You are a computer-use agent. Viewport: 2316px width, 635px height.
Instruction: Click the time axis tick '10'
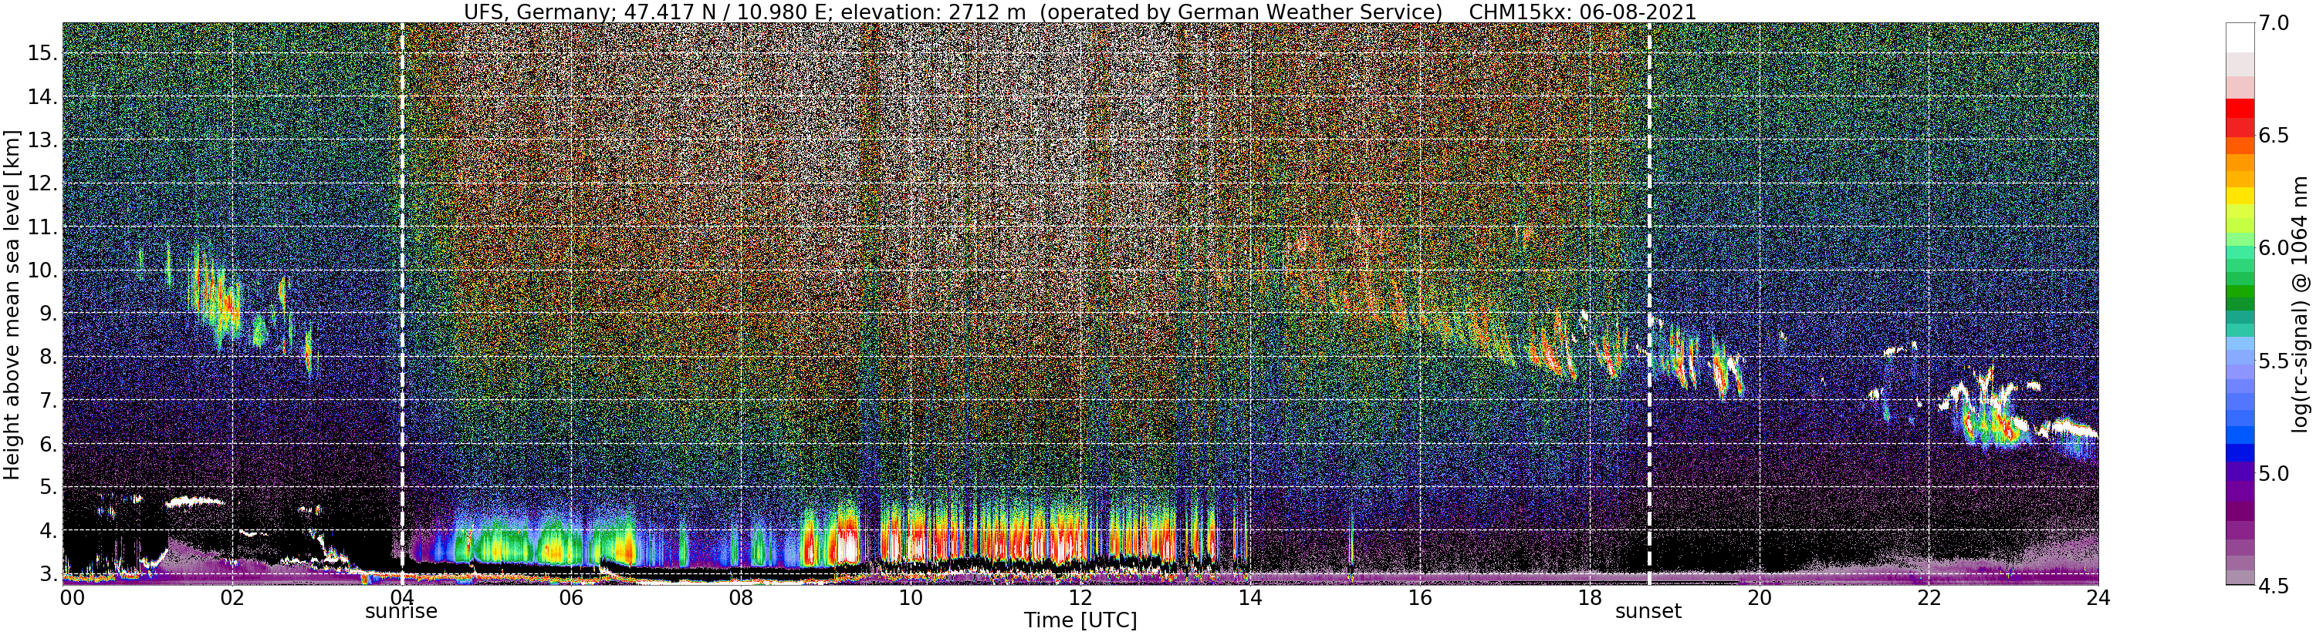pyautogui.click(x=911, y=598)
